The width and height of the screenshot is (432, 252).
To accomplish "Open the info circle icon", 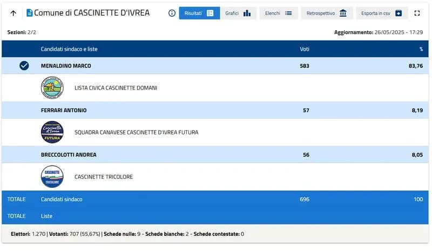I will [172, 13].
